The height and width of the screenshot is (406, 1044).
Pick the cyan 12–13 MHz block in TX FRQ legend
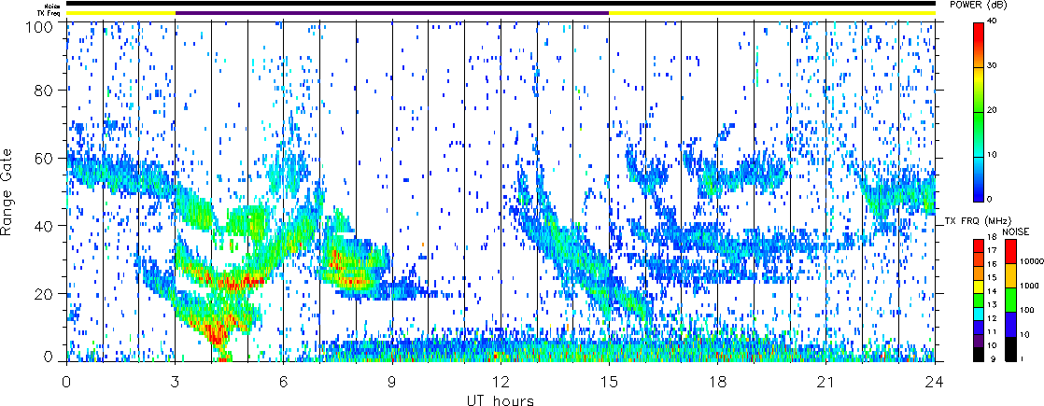979,314
